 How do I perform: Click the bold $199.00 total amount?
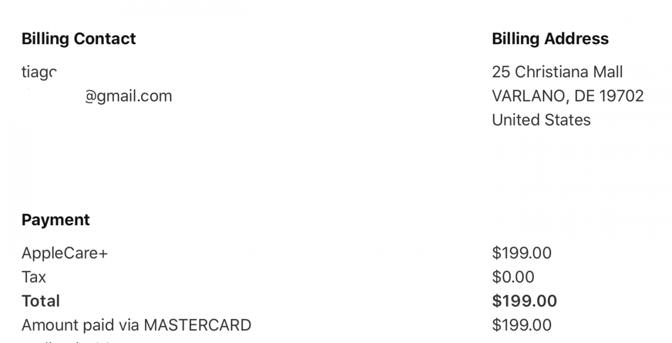[x=524, y=301]
